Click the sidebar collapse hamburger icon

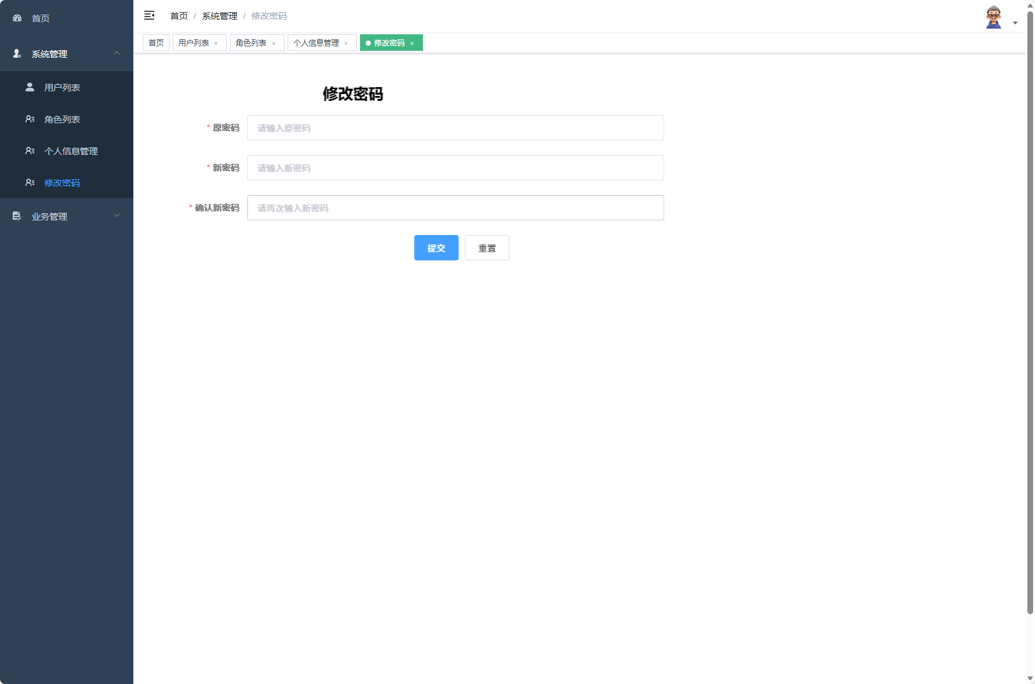coord(149,15)
